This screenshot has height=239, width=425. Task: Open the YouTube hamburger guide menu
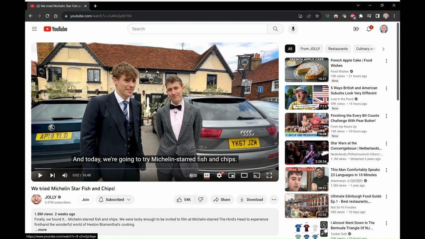point(34,29)
